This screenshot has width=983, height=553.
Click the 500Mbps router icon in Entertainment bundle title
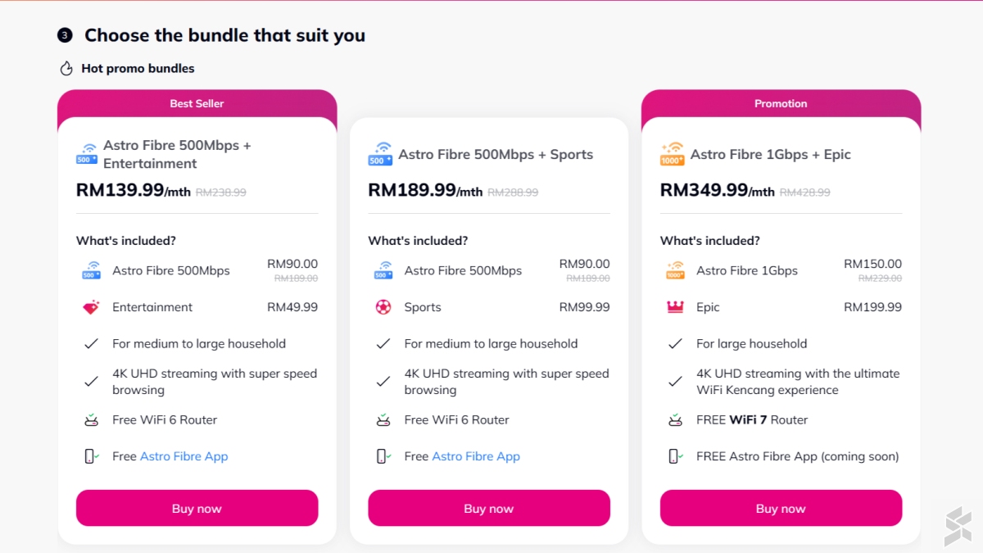pyautogui.click(x=87, y=154)
